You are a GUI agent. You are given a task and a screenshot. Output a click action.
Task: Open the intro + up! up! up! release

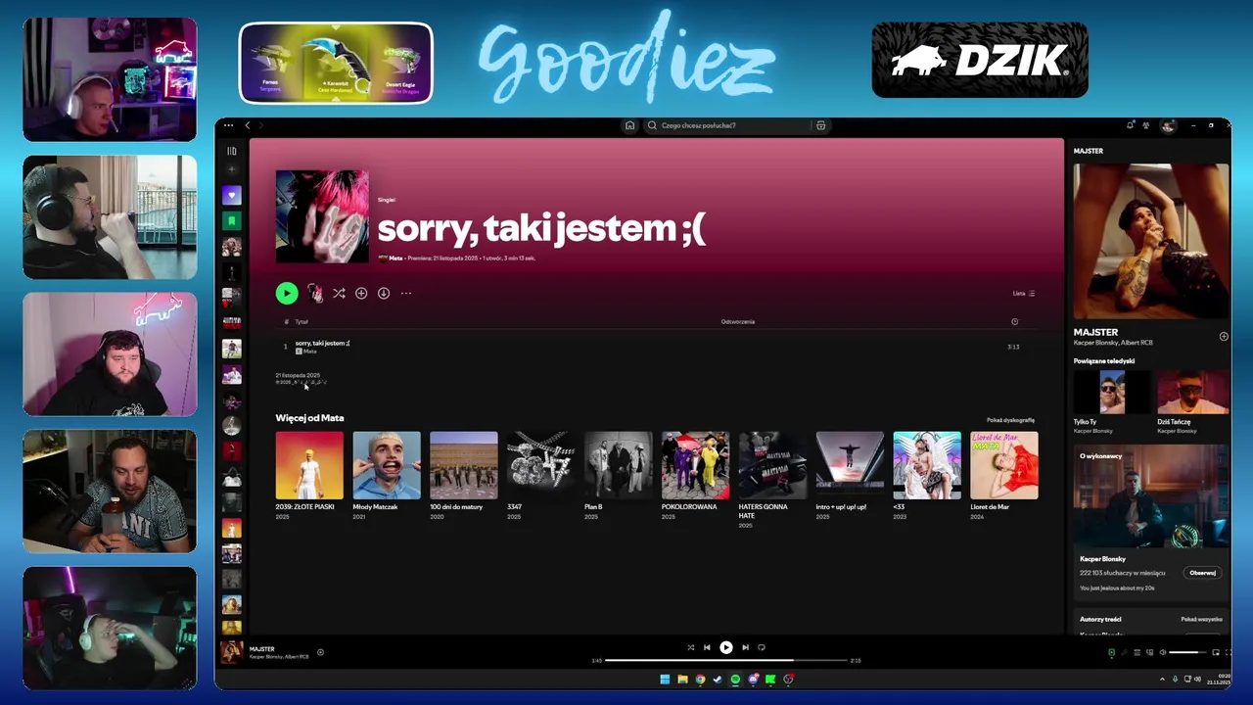850,476
